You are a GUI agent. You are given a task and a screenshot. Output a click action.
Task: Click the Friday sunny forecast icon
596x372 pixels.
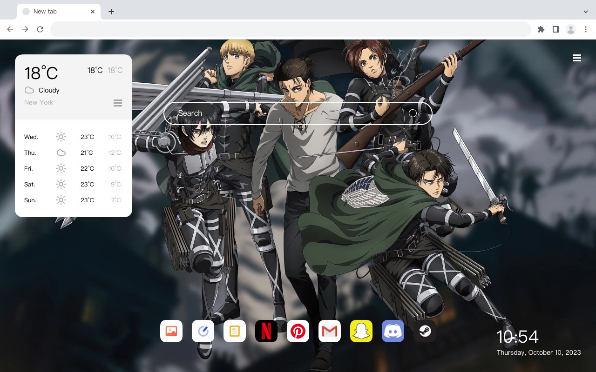pos(61,168)
